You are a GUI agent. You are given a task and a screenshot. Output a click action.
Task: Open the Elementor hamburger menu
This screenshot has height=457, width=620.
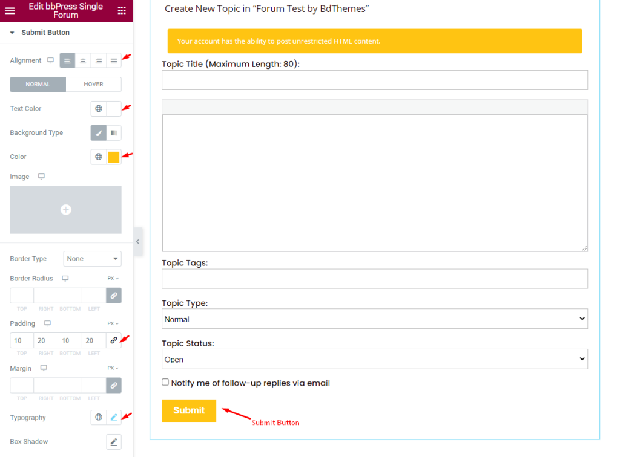click(x=10, y=11)
